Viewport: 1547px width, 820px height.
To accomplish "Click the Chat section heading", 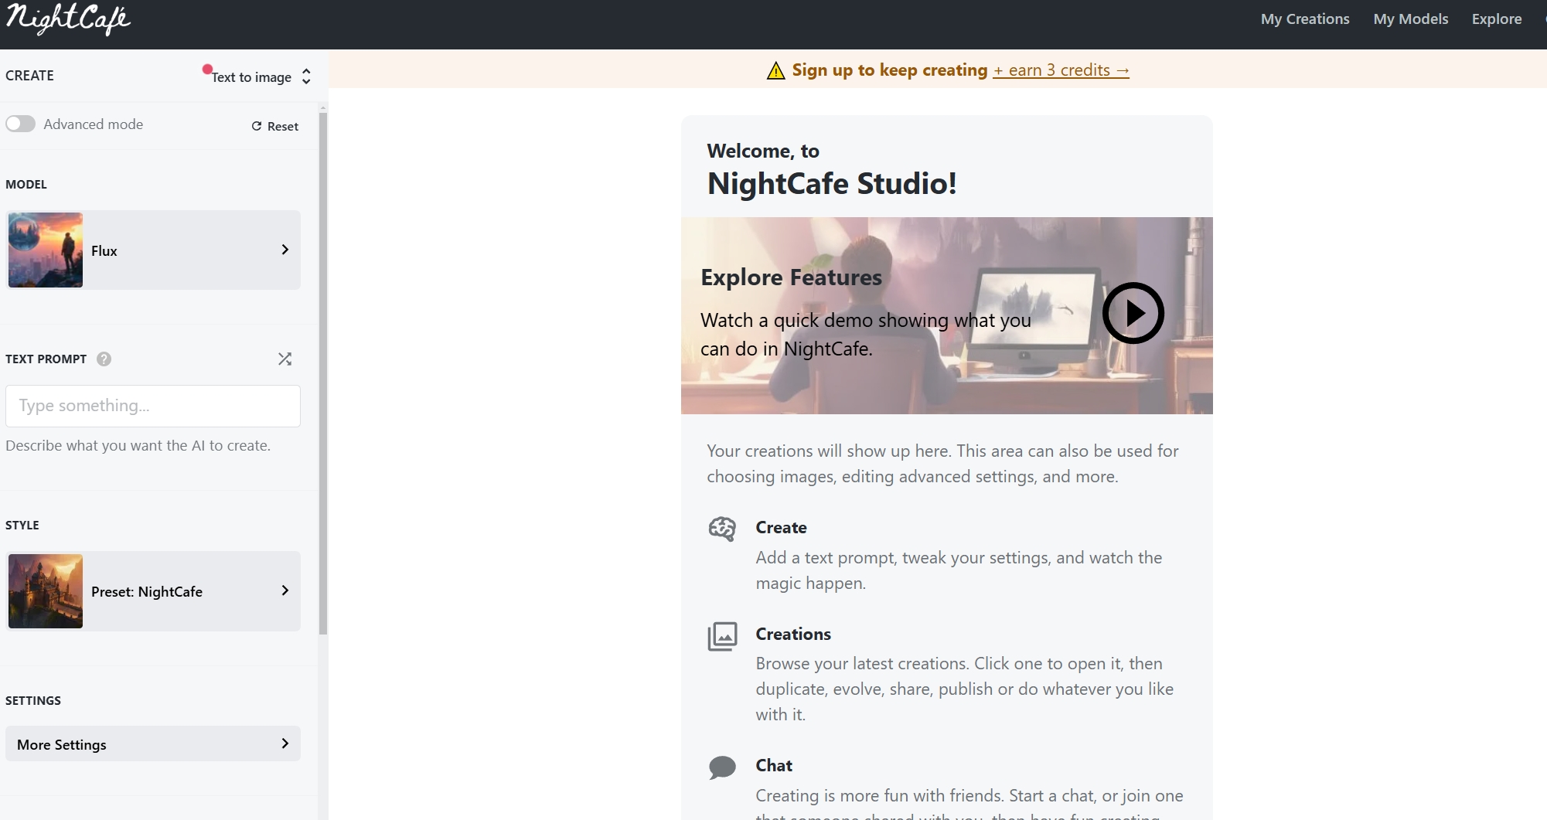I will point(774,765).
